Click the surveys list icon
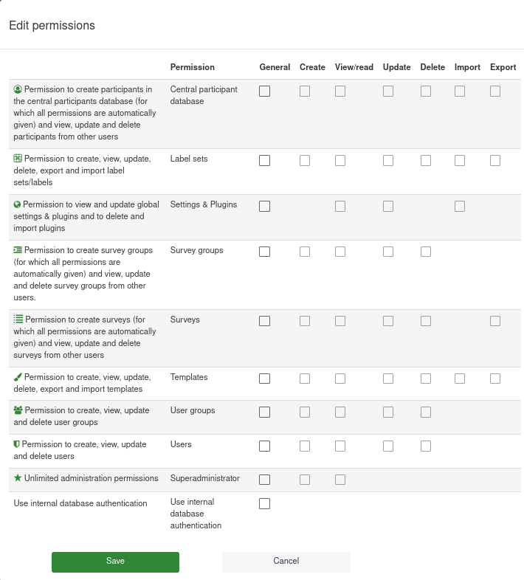Viewport: 524px width, 580px height. point(18,320)
